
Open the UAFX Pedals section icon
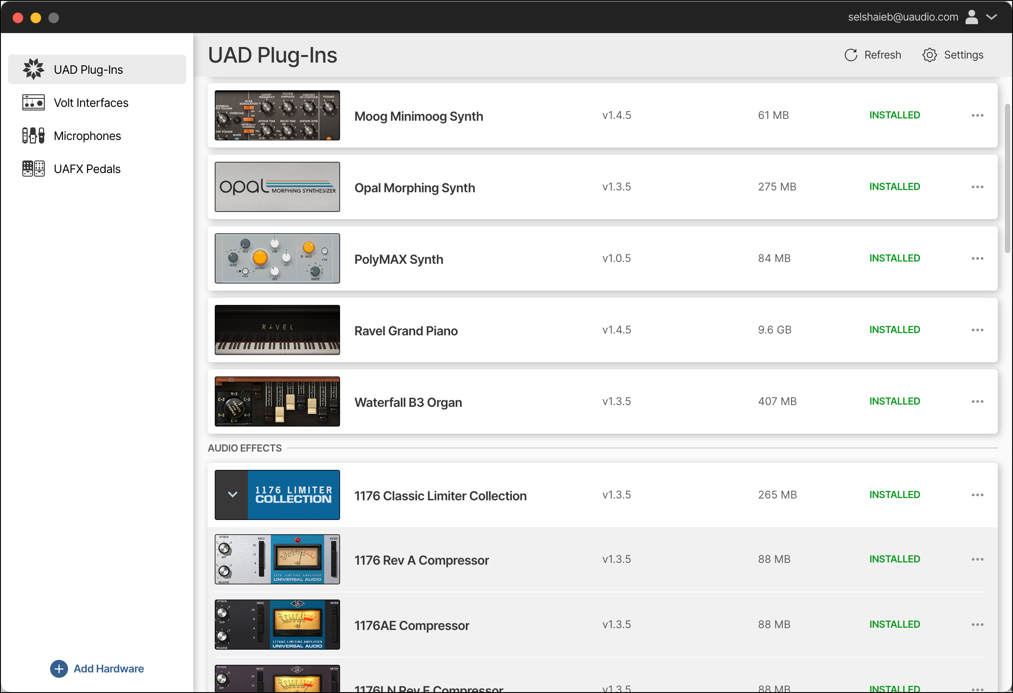click(33, 169)
